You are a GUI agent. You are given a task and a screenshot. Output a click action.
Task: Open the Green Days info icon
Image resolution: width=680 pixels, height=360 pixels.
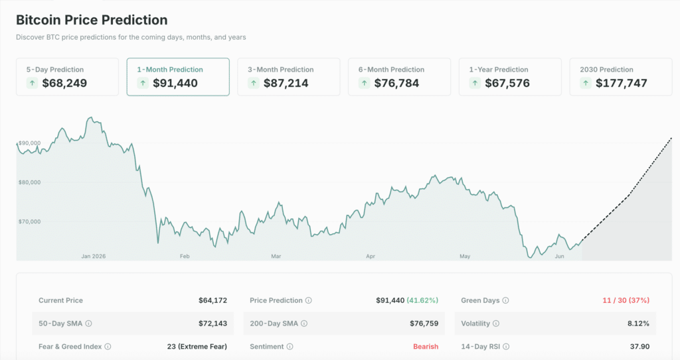[x=505, y=300]
